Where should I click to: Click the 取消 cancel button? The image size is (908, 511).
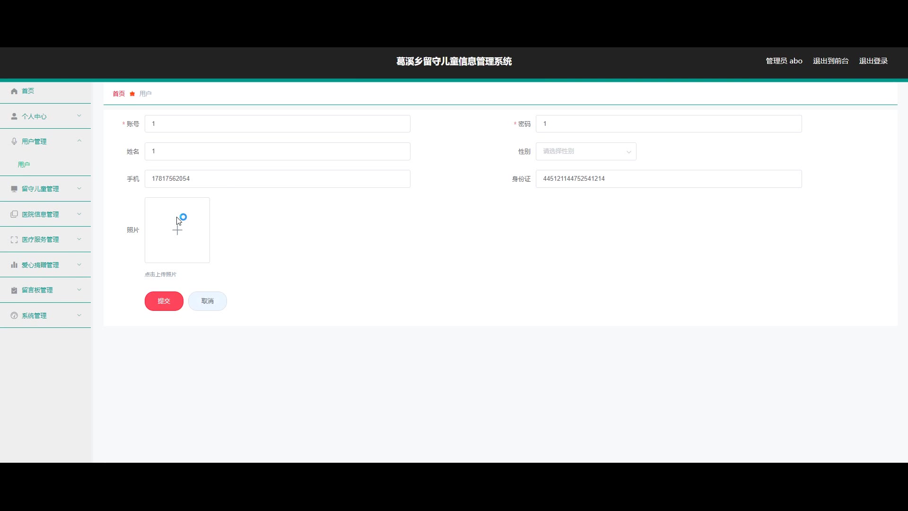pos(208,301)
